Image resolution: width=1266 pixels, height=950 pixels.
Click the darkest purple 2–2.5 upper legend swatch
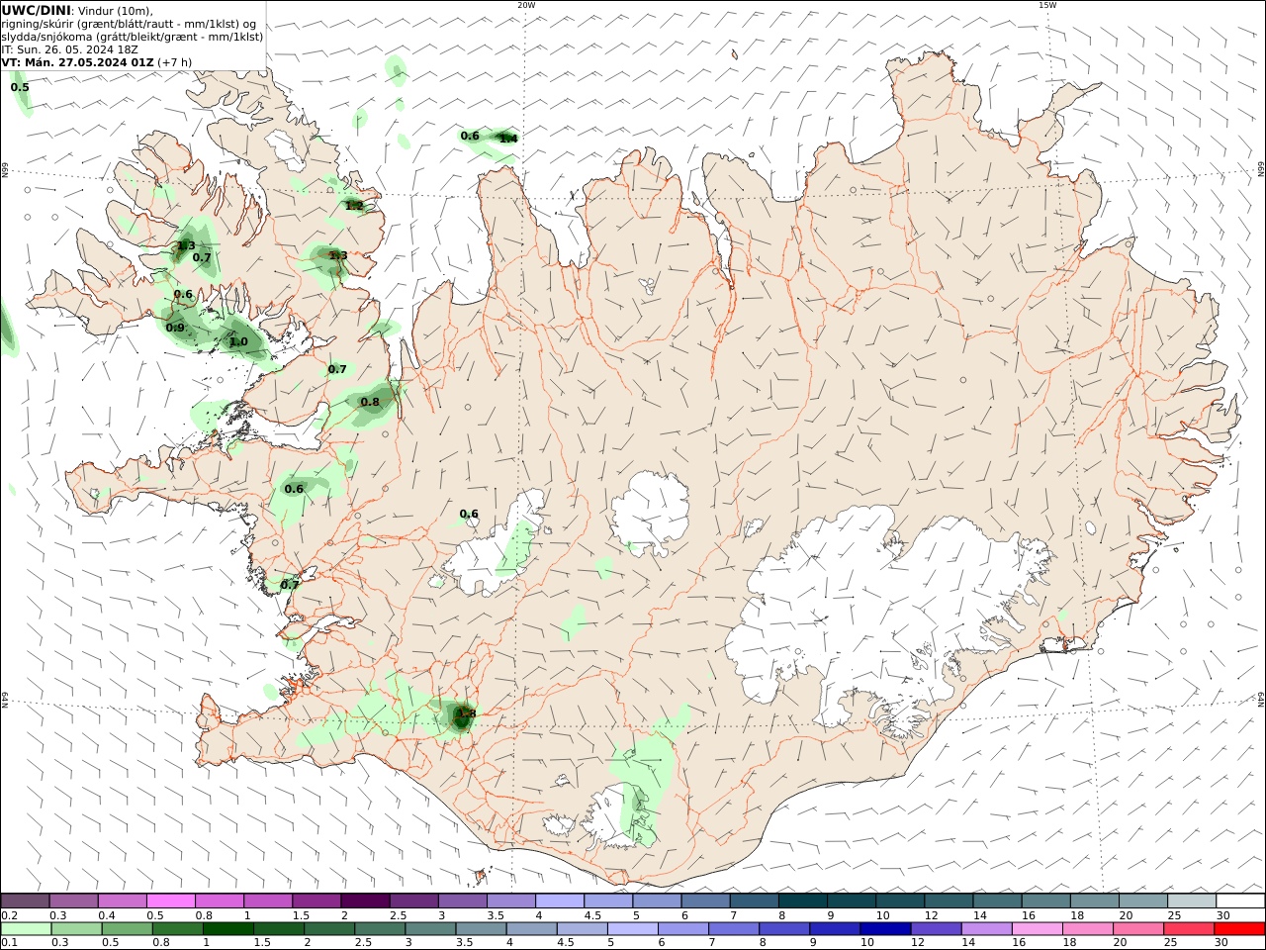(364, 902)
